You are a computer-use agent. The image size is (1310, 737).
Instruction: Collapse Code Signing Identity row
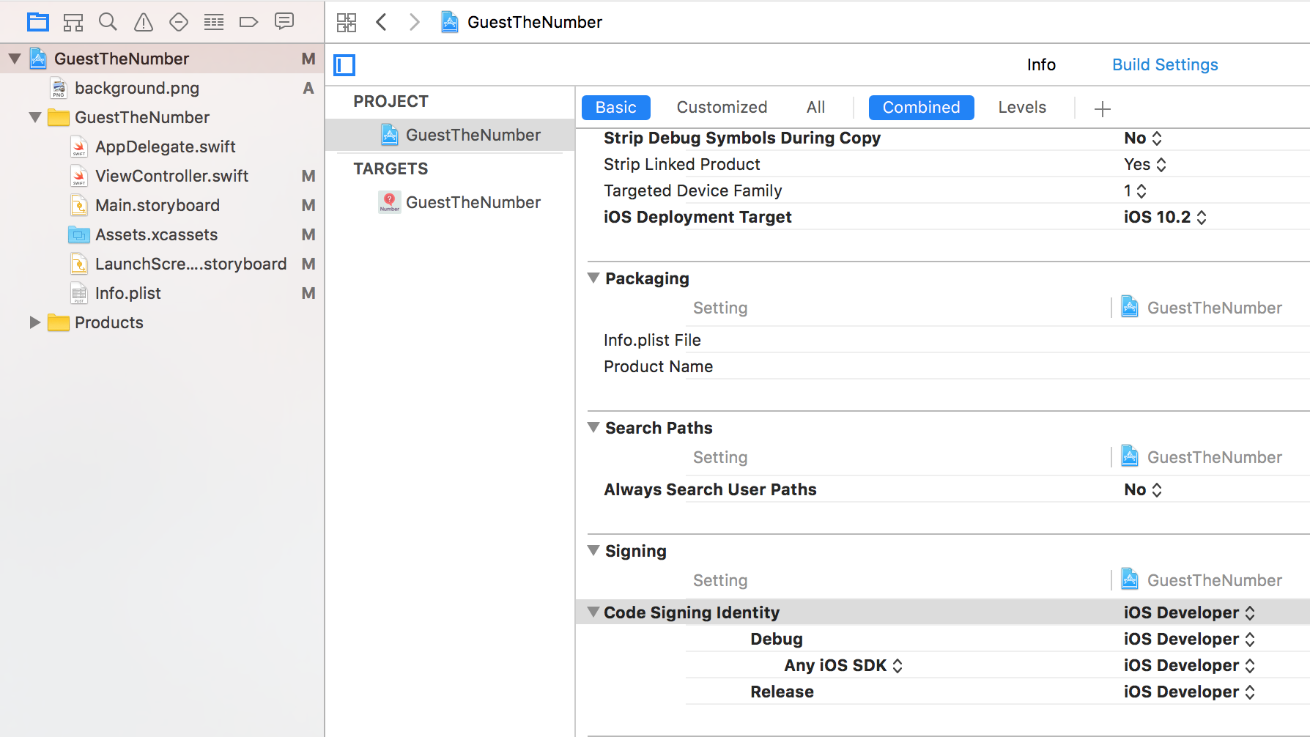(594, 612)
